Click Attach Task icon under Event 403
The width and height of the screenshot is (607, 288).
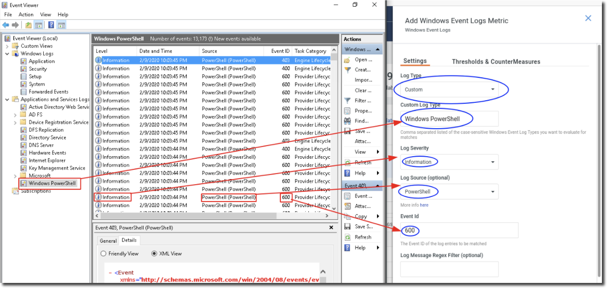pos(348,206)
